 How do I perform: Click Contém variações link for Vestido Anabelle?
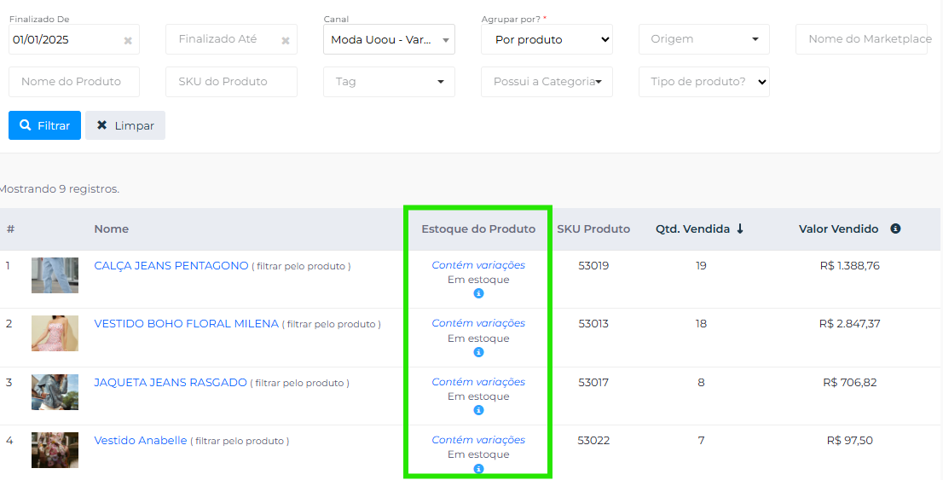(x=478, y=440)
